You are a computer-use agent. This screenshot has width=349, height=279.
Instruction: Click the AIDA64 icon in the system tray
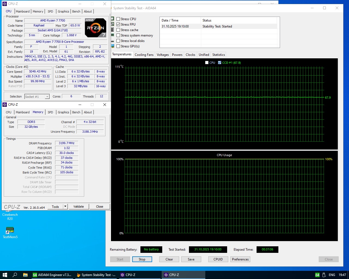[x=317, y=275]
